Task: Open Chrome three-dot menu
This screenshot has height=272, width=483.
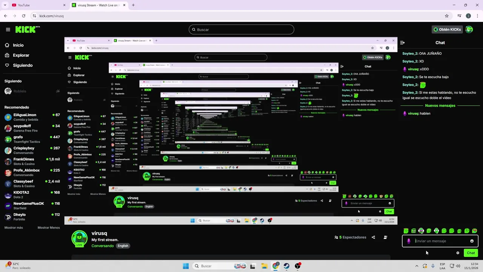Action: (x=477, y=16)
